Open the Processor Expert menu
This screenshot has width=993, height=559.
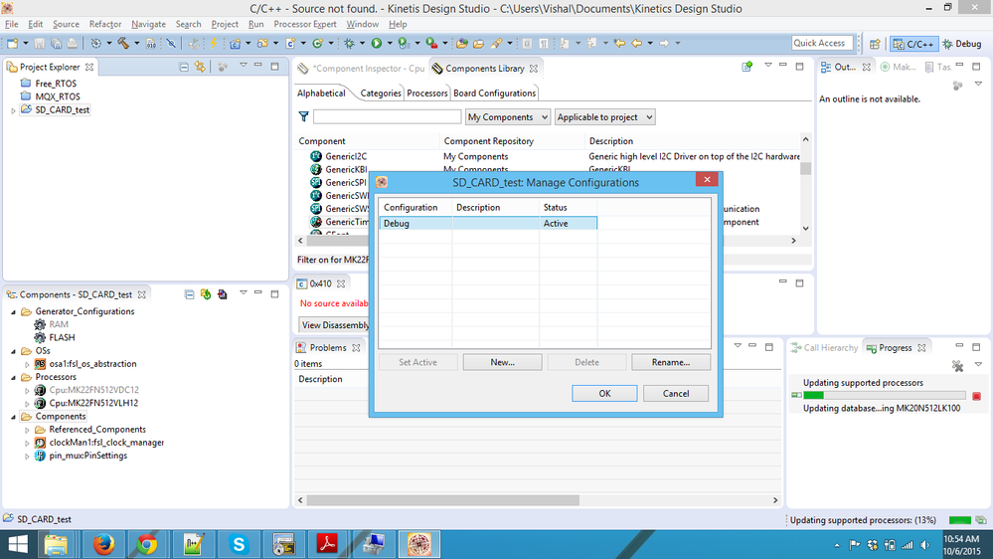tap(304, 24)
